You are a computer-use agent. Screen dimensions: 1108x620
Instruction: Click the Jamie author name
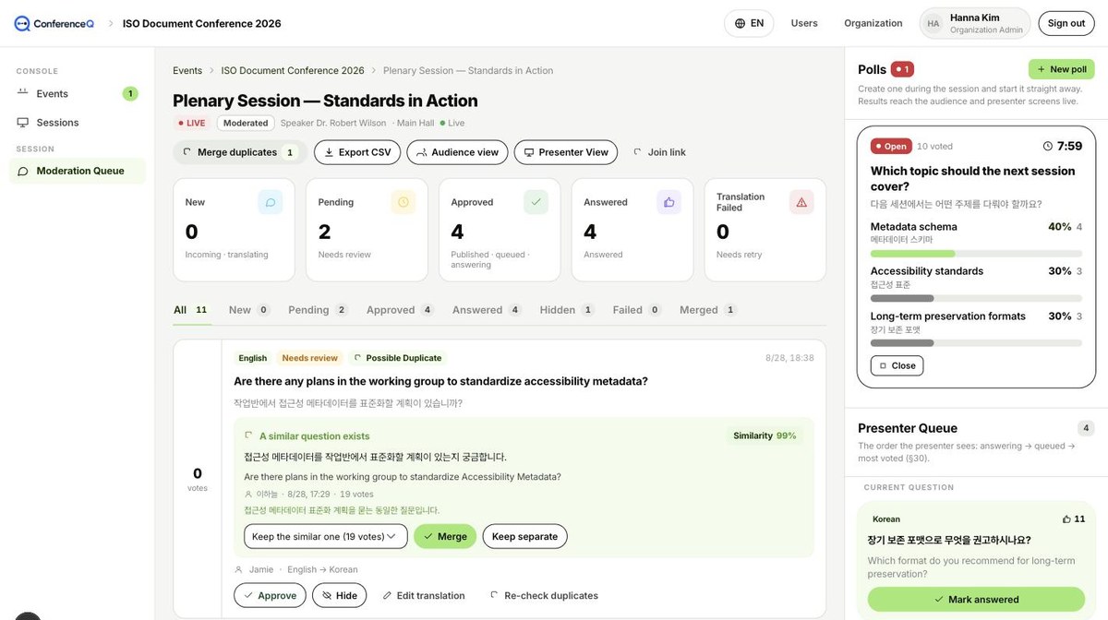click(x=261, y=569)
